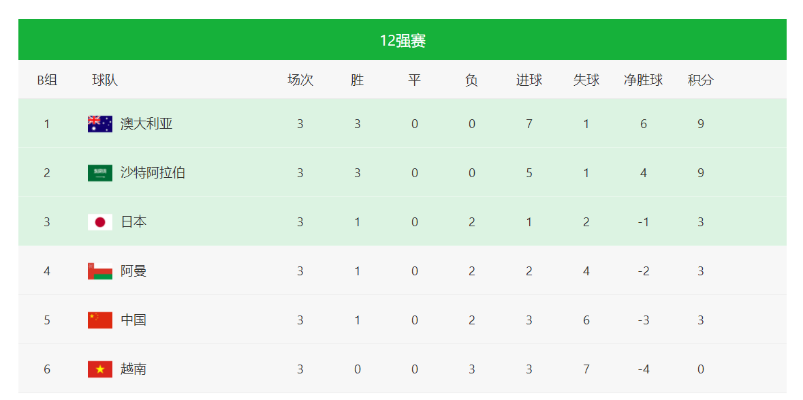The image size is (803, 400).
Task: Click the China flag icon
Action: (x=100, y=320)
